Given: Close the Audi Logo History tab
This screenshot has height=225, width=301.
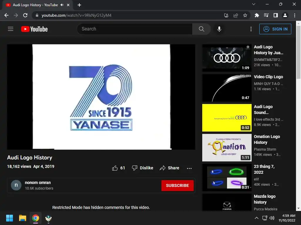Looking at the screenshot, I should [x=68, y=5].
